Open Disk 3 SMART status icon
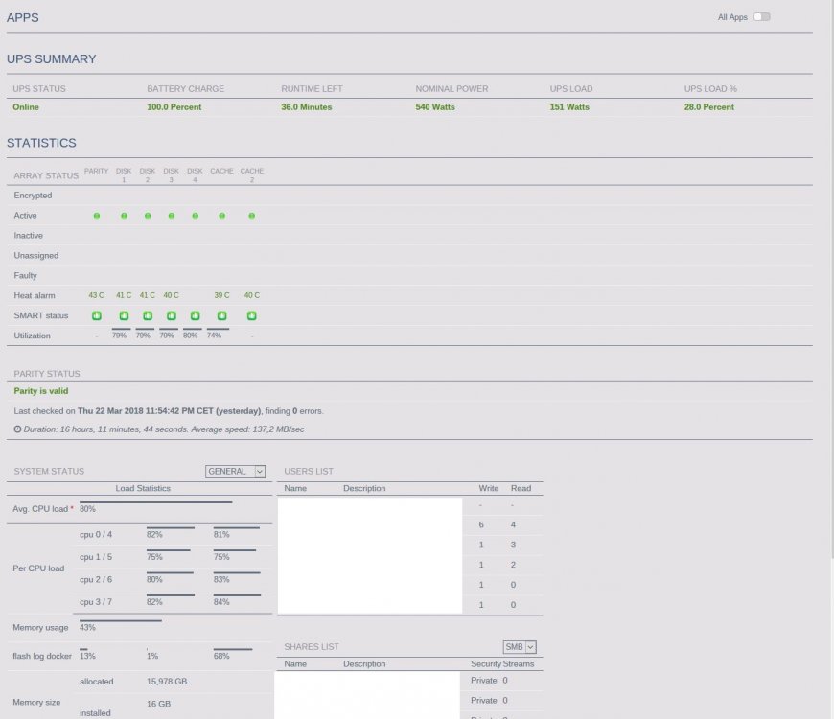The image size is (834, 719). click(172, 315)
